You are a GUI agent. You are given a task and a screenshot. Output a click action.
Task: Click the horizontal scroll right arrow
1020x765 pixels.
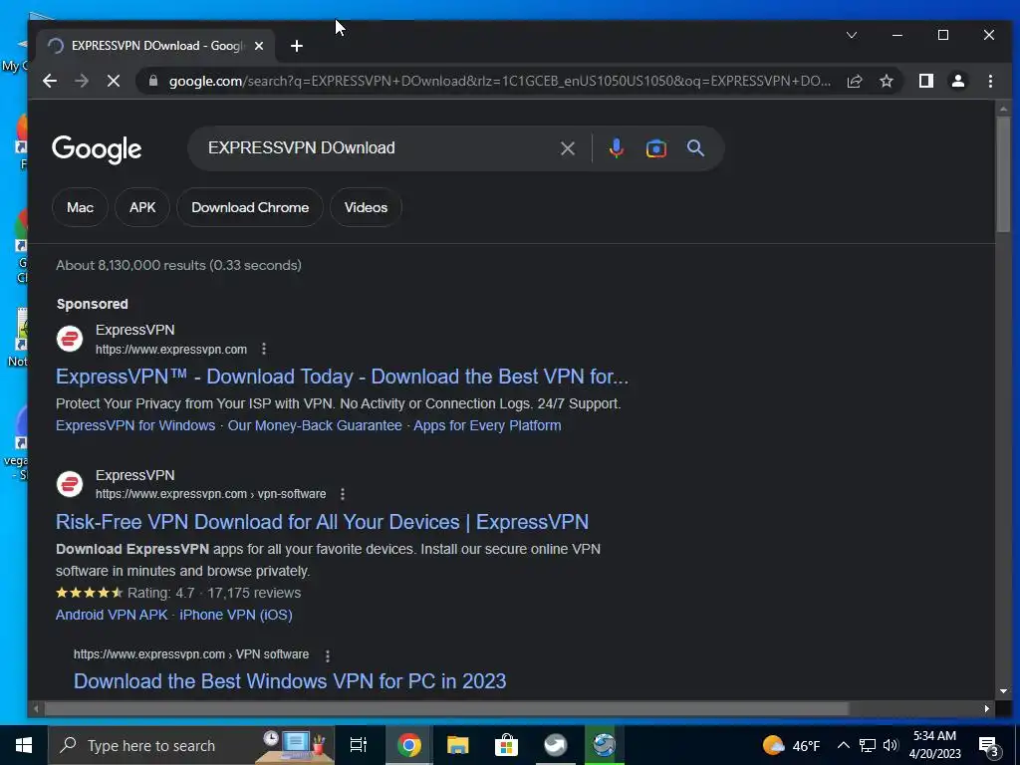coord(987,708)
